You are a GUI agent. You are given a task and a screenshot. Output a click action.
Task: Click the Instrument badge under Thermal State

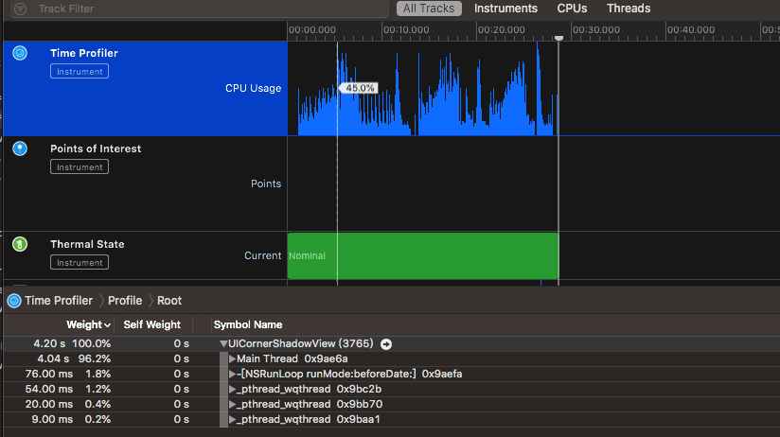[80, 263]
